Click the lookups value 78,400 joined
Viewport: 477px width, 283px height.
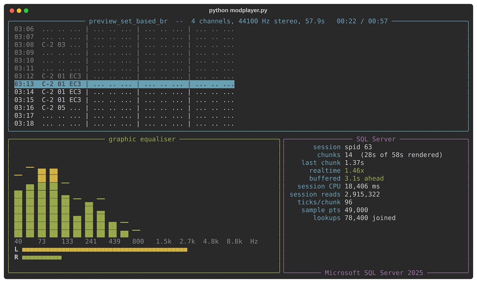tap(370, 218)
